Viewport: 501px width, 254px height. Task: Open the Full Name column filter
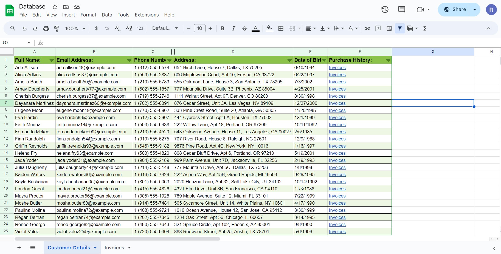[x=52, y=60]
